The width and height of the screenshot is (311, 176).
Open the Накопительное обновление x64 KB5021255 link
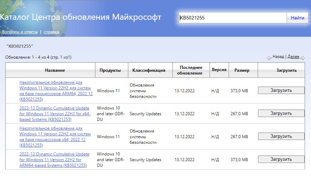pyautogui.click(x=55, y=137)
